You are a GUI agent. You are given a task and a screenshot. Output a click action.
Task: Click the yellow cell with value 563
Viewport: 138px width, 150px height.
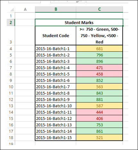coord(99,87)
